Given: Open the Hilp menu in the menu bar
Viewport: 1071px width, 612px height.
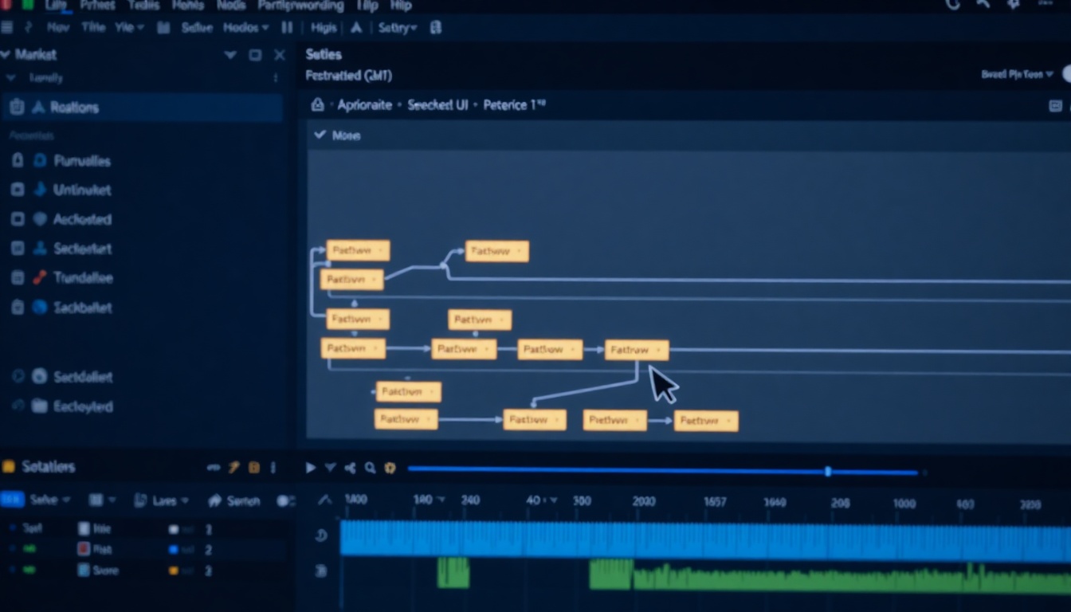Looking at the screenshot, I should click(x=401, y=6).
